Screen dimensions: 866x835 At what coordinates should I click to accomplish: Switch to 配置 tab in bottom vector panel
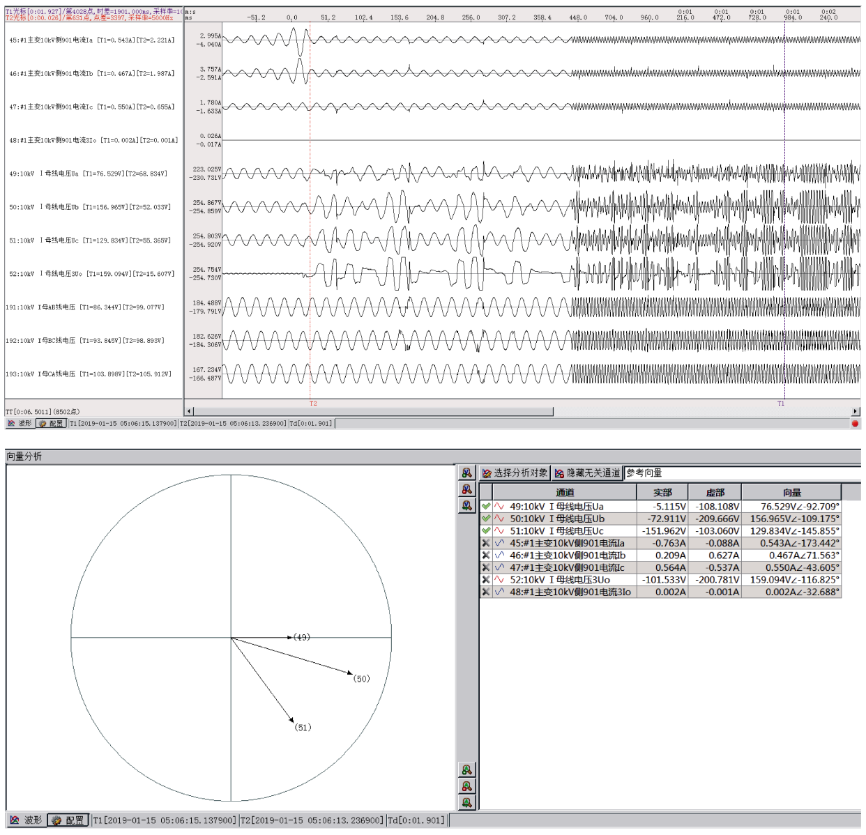click(68, 820)
